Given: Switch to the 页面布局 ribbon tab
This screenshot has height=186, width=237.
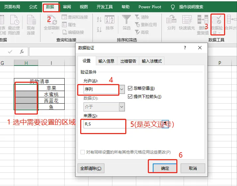Looking at the screenshot, I should [x=12, y=7].
